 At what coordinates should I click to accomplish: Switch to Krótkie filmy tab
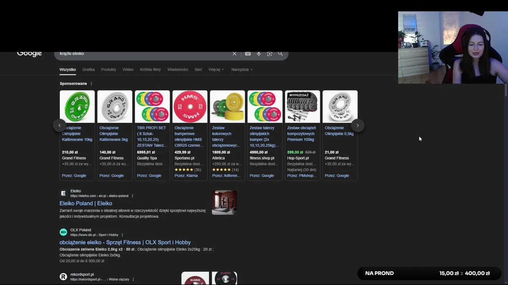(150, 70)
